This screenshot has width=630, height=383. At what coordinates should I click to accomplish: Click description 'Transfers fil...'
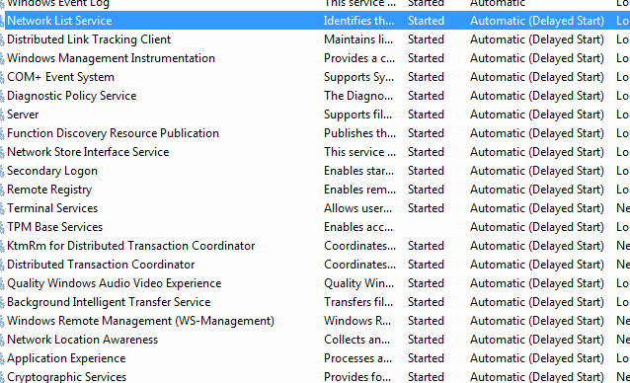(358, 302)
